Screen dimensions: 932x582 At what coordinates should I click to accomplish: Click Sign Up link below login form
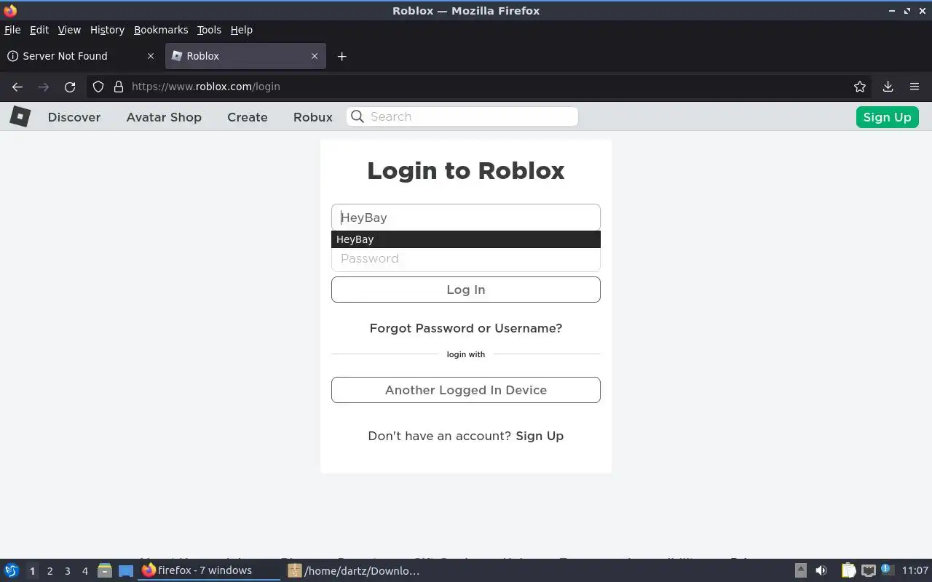(540, 436)
